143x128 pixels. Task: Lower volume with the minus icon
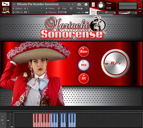(x=120, y=13)
